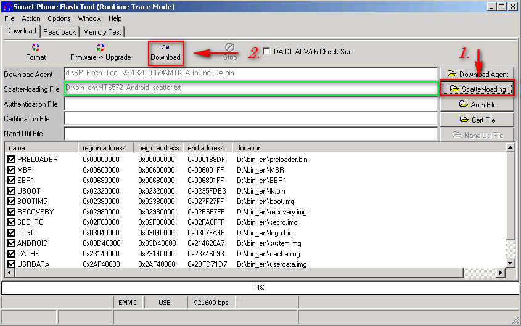Viewport: 521px width, 326px height.
Task: Start flashing with the Download toolbar icon
Action: [165, 53]
